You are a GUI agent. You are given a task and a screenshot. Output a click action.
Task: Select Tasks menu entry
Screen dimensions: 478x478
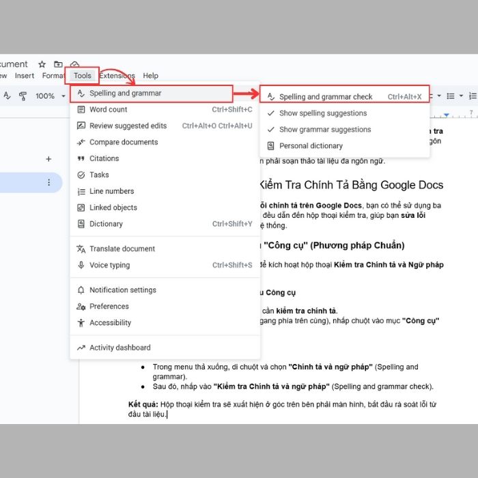pos(165,175)
